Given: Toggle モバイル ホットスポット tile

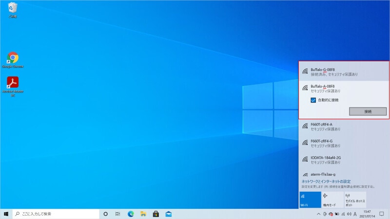Looking at the screenshot, I should pos(355,200).
